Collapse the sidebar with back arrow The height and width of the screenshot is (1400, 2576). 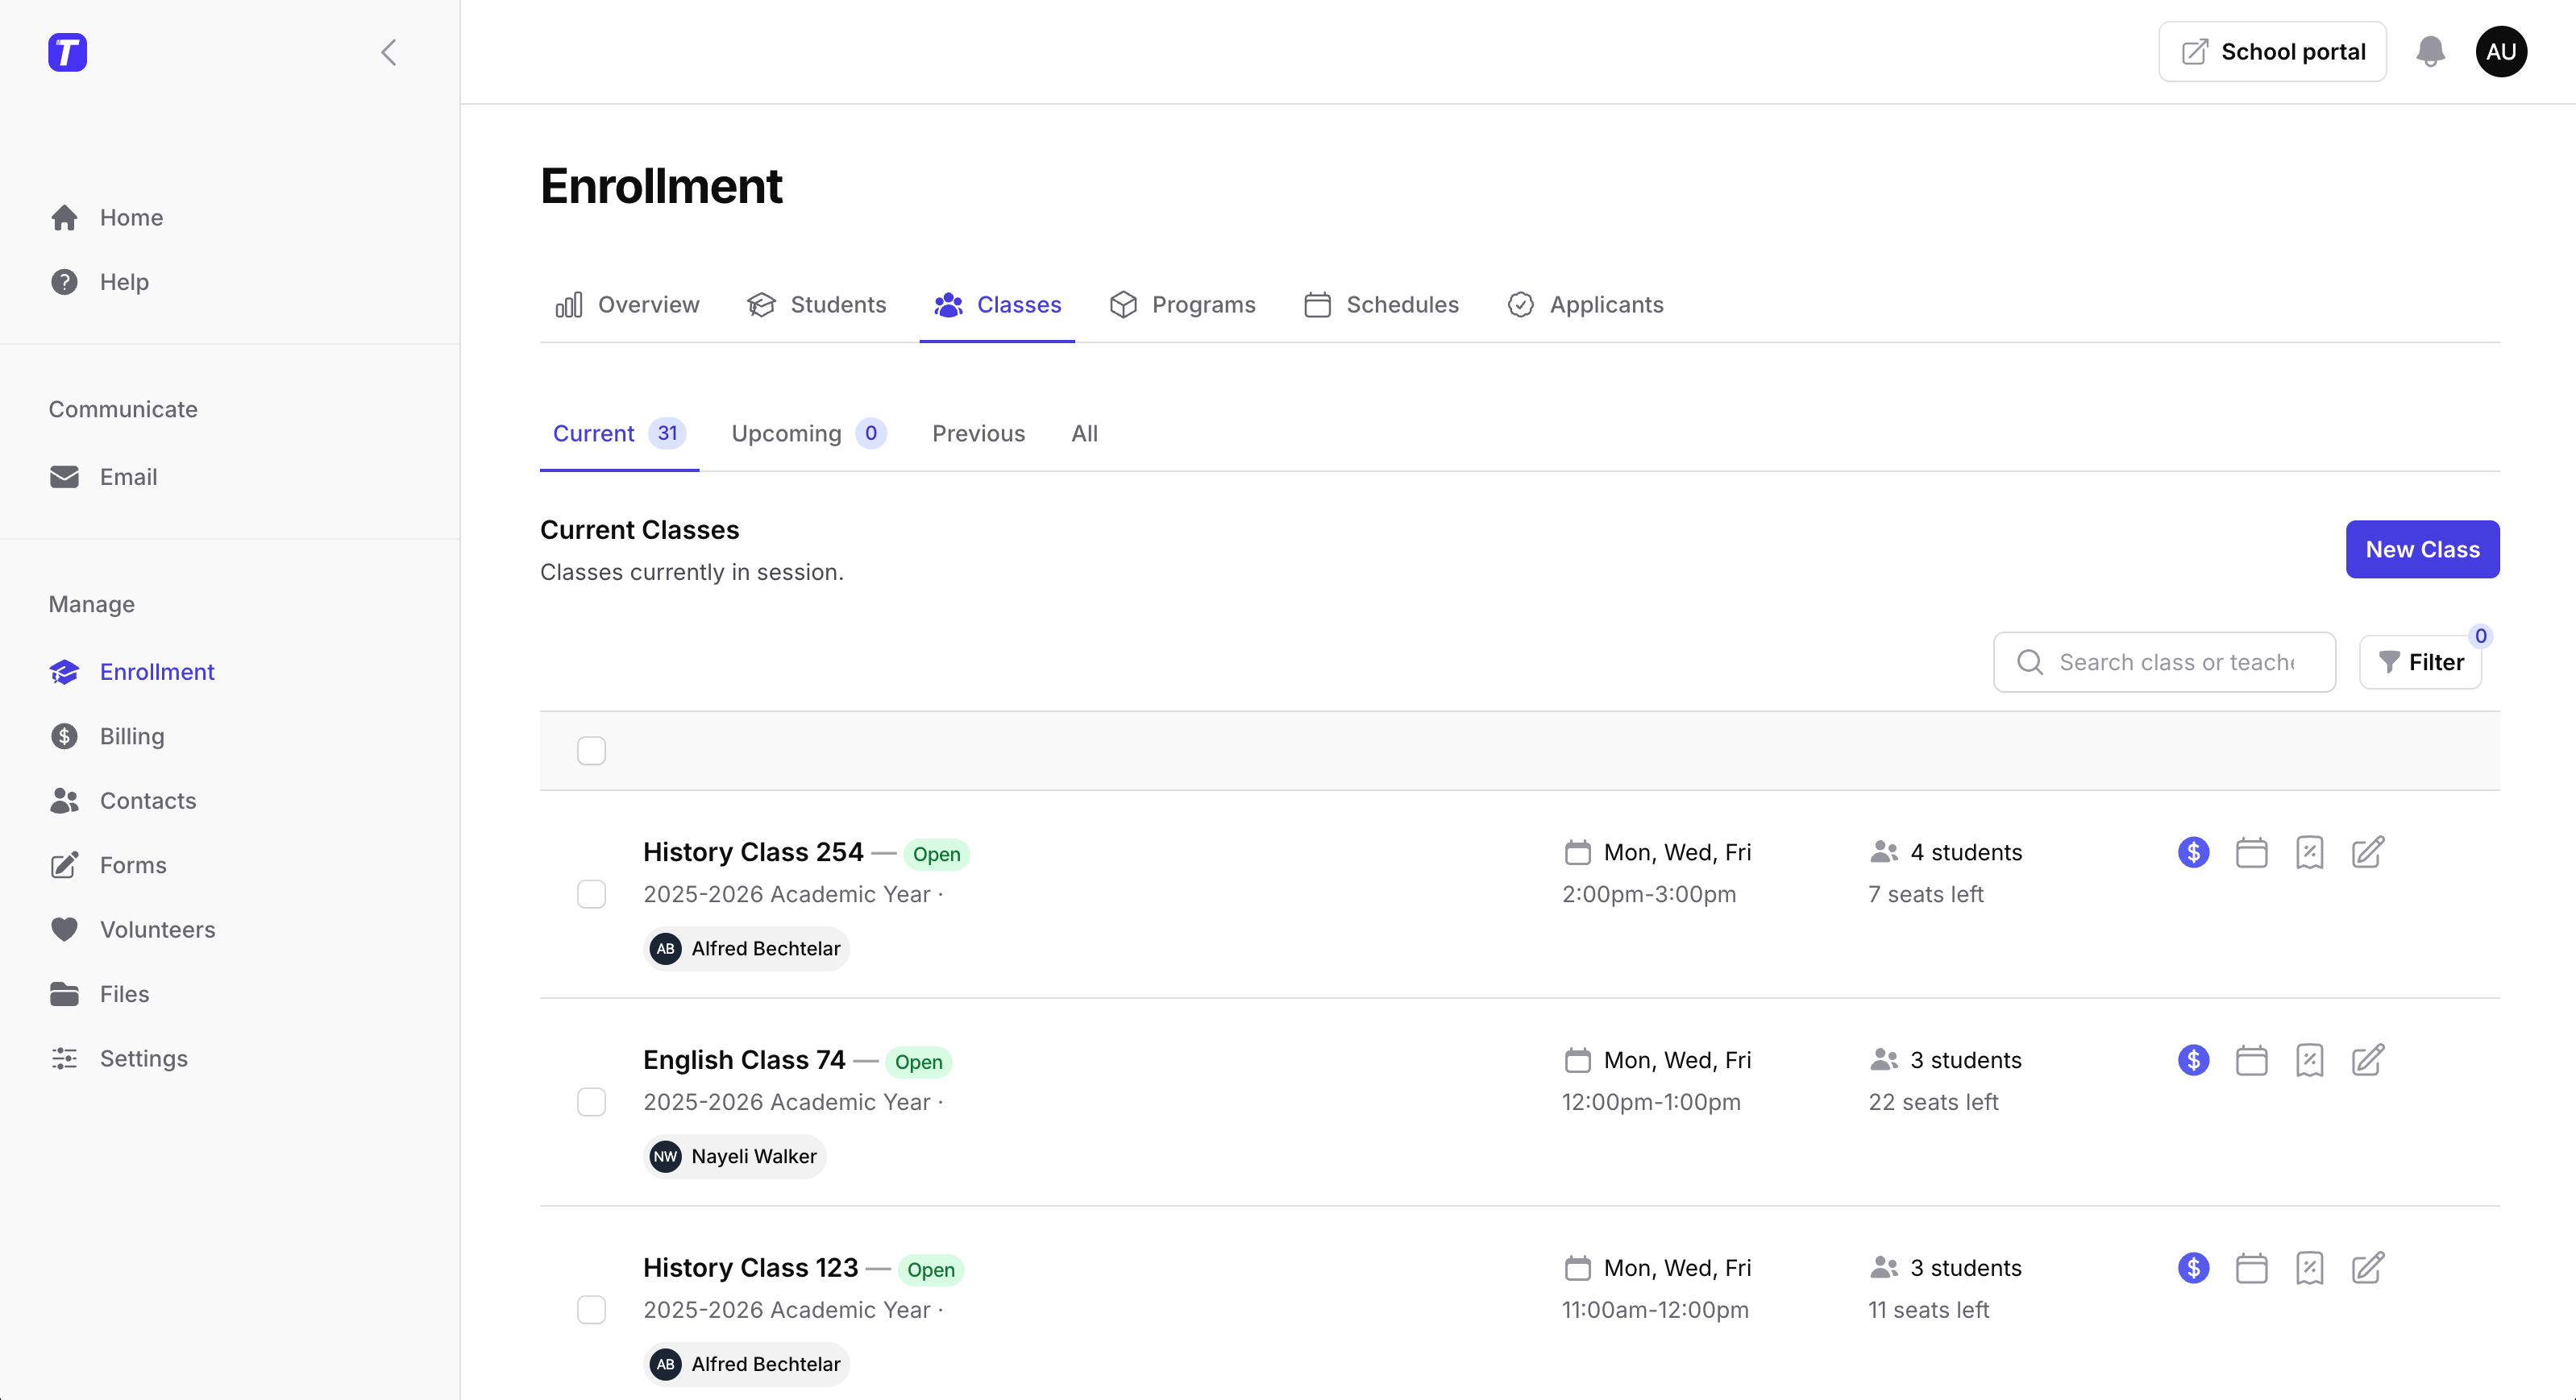pyautogui.click(x=388, y=53)
